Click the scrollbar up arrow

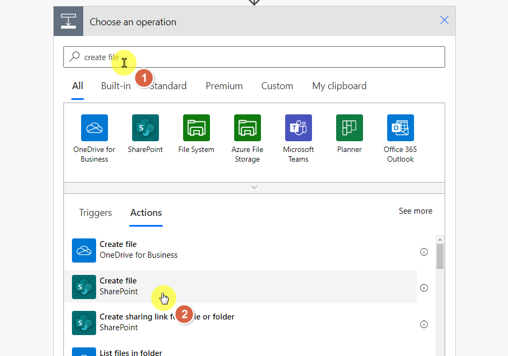pyautogui.click(x=440, y=239)
